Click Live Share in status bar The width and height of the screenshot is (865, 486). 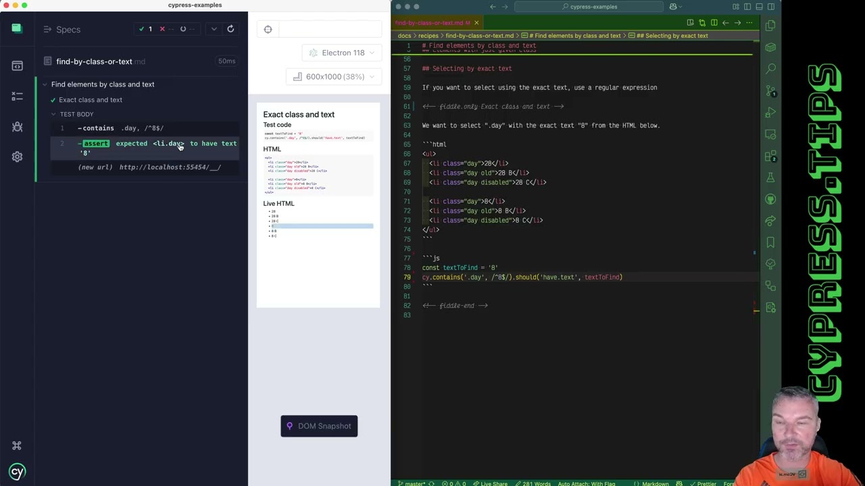(490, 483)
